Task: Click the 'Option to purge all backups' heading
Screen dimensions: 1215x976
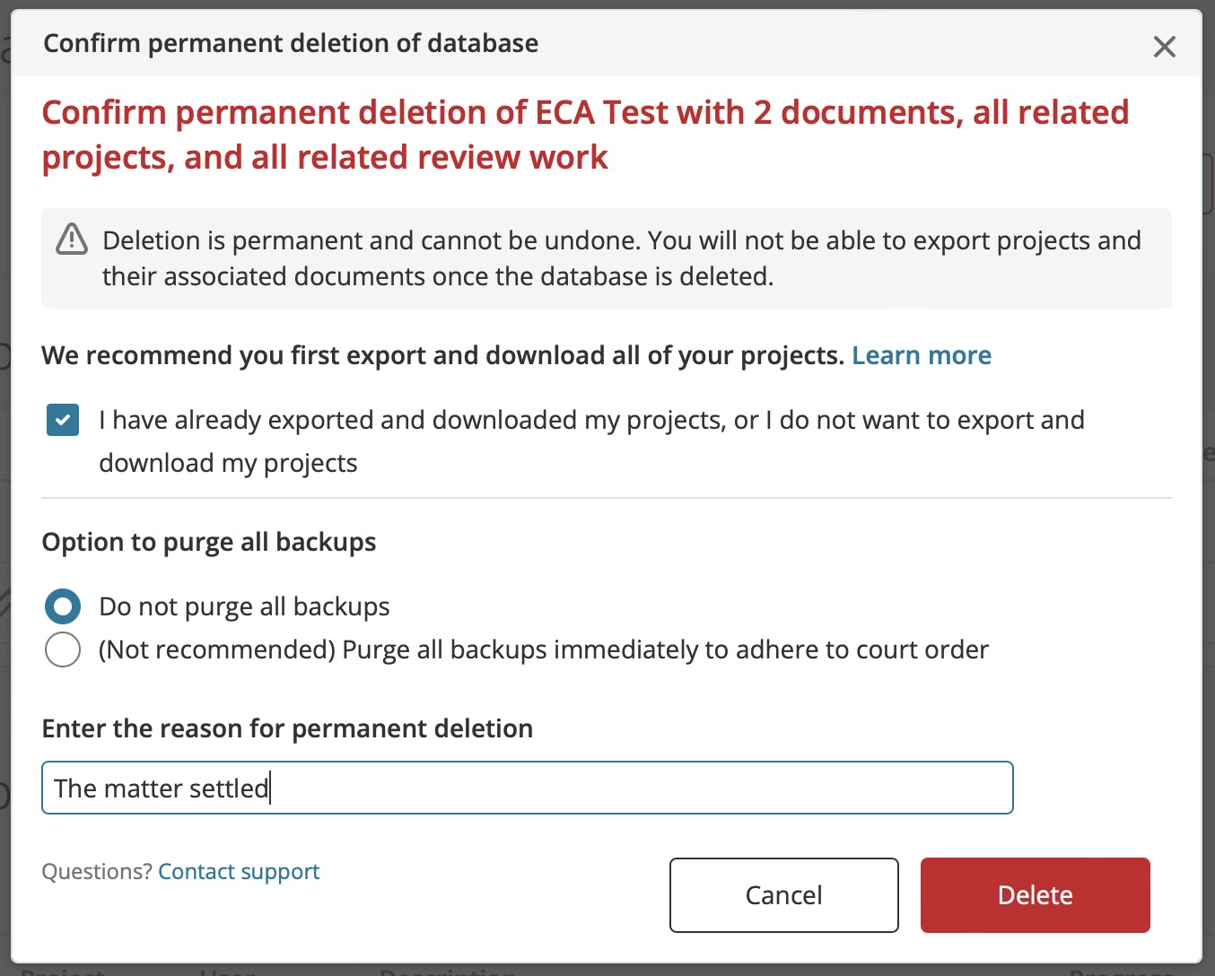Action: [209, 542]
